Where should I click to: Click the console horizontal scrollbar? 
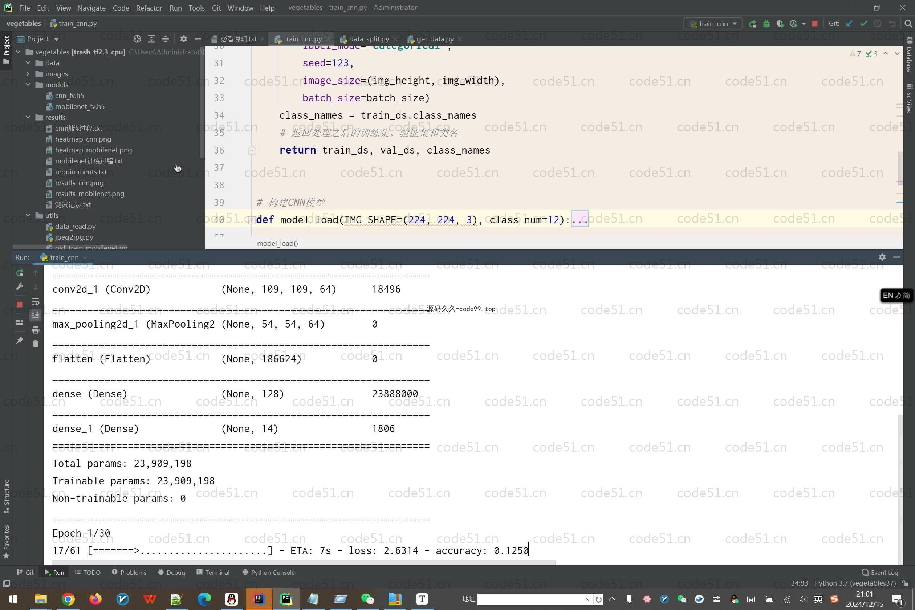coord(304,562)
